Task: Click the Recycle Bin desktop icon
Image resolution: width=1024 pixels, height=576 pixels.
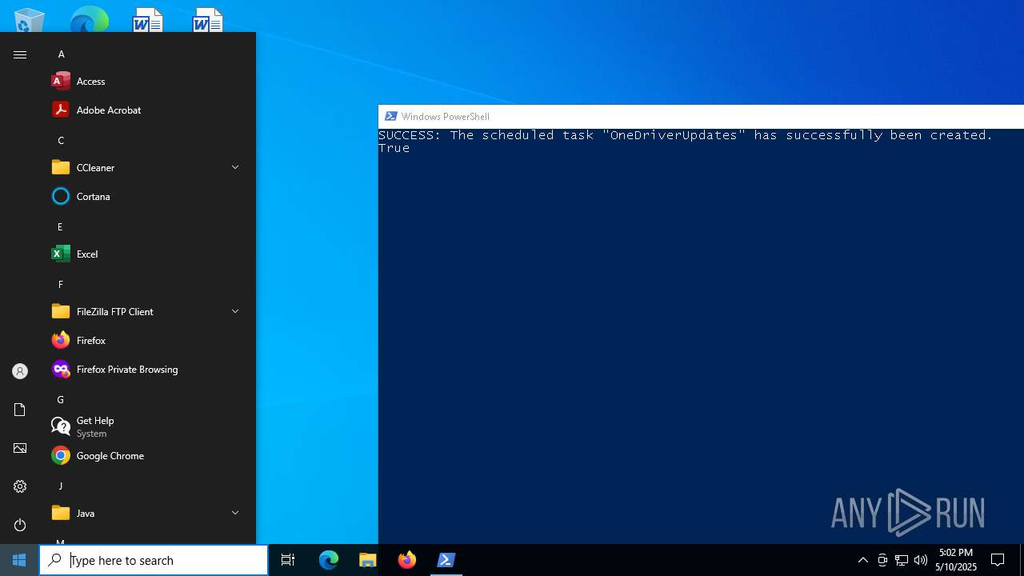Action: (x=30, y=20)
